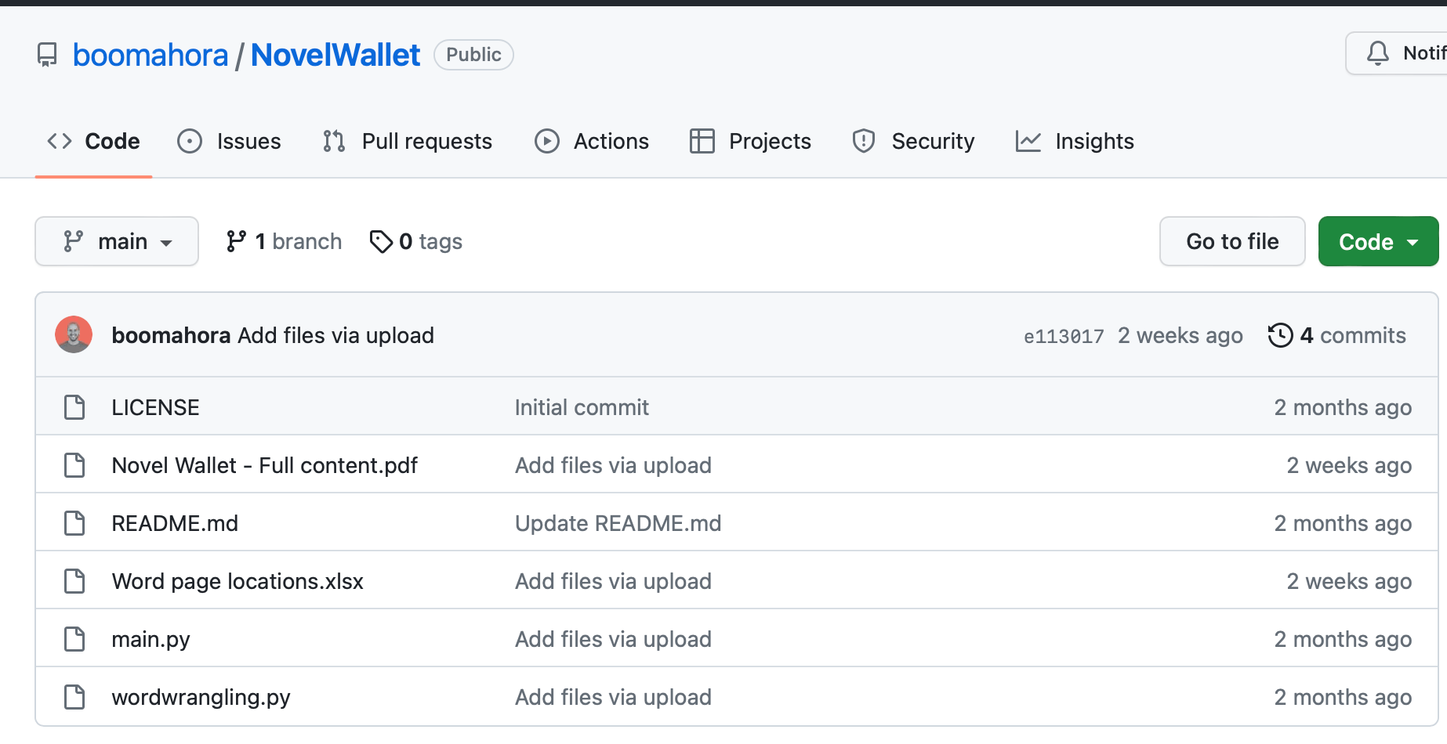The image size is (1447, 744).
Task: Open the boomahora owner profile link
Action: point(151,55)
